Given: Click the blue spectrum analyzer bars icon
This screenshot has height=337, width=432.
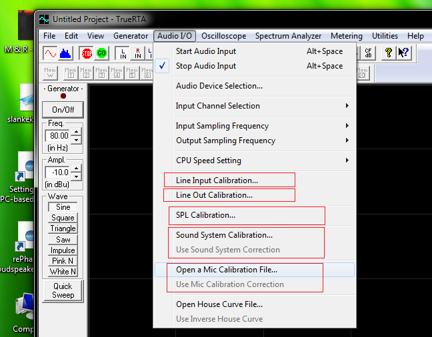Looking at the screenshot, I should click(x=65, y=53).
